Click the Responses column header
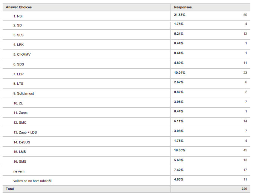 coord(183,7)
